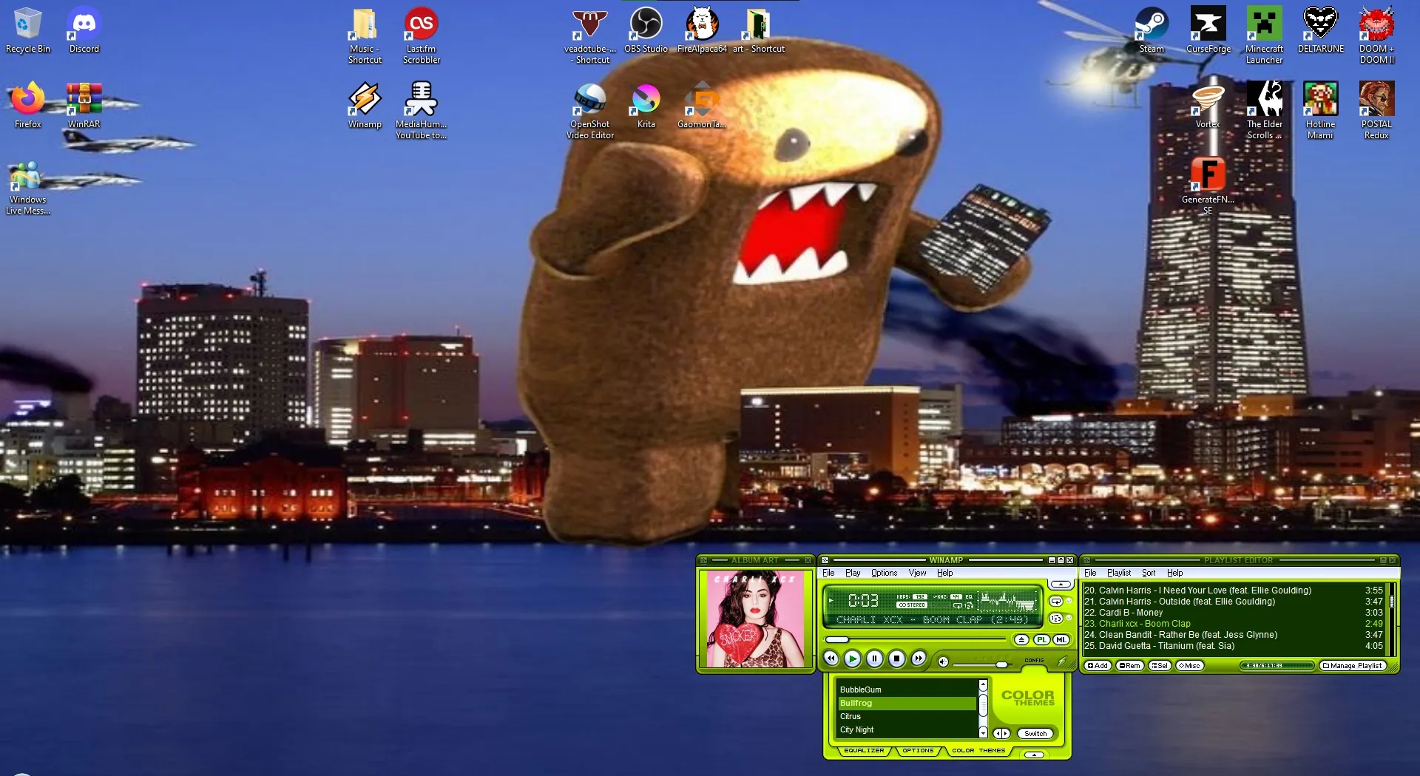Click the Charli XCX album art thumbnail

(x=755, y=619)
